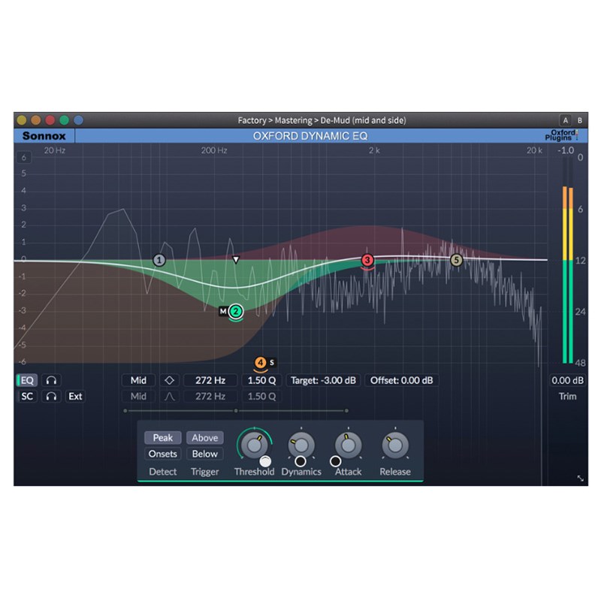This screenshot has height=601, width=601.
Task: Switch to preset slot A
Action: point(564,120)
